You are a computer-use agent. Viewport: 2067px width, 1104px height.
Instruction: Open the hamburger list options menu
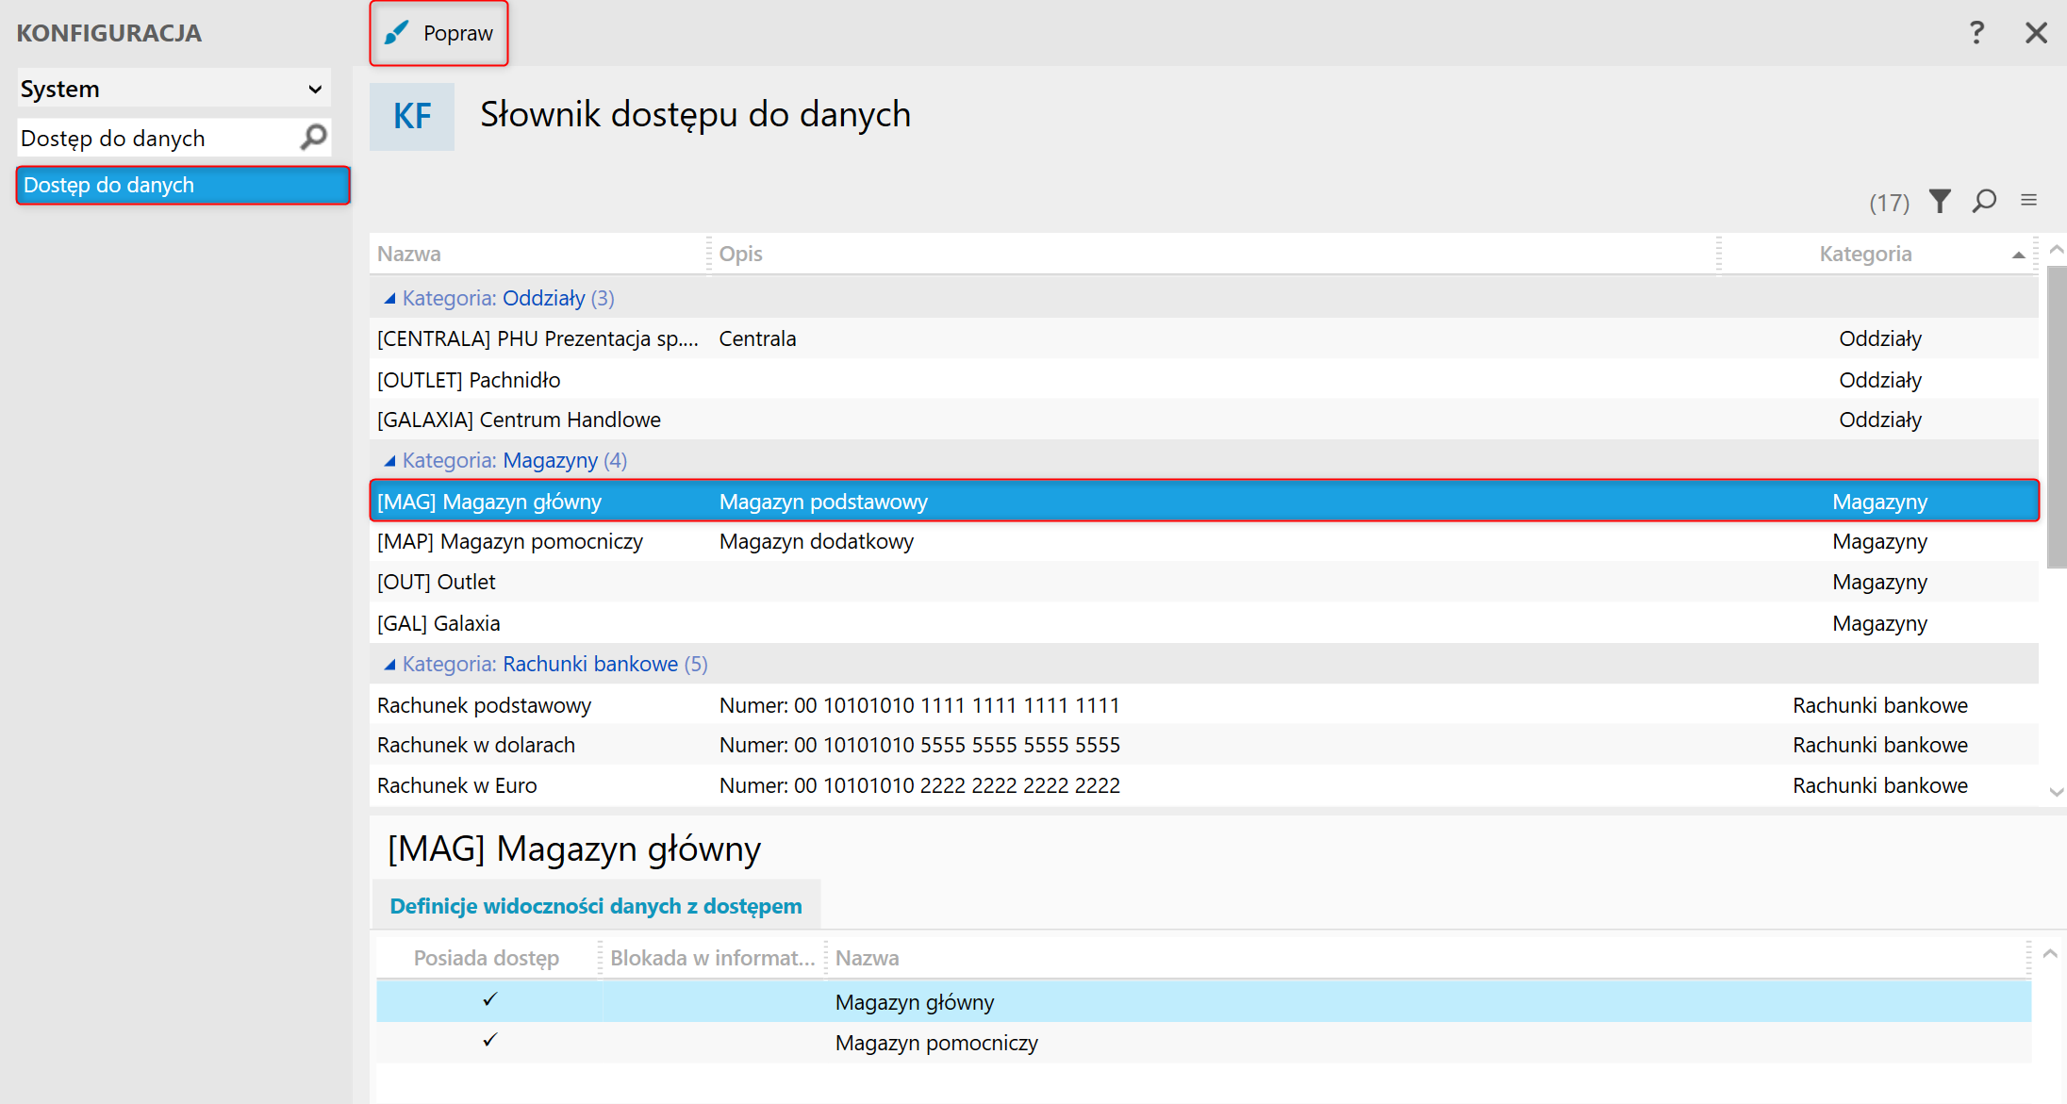(x=2028, y=200)
